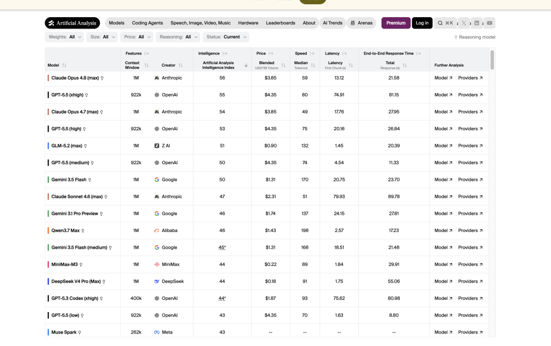This screenshot has width=551, height=346.
Task: Click the Z AI logo in GLM-5.2 row
Action: 157,146
